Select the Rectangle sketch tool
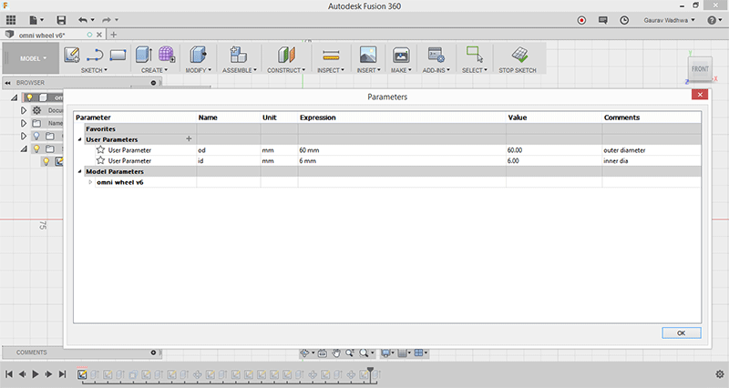This screenshot has height=388, width=729. point(118,55)
